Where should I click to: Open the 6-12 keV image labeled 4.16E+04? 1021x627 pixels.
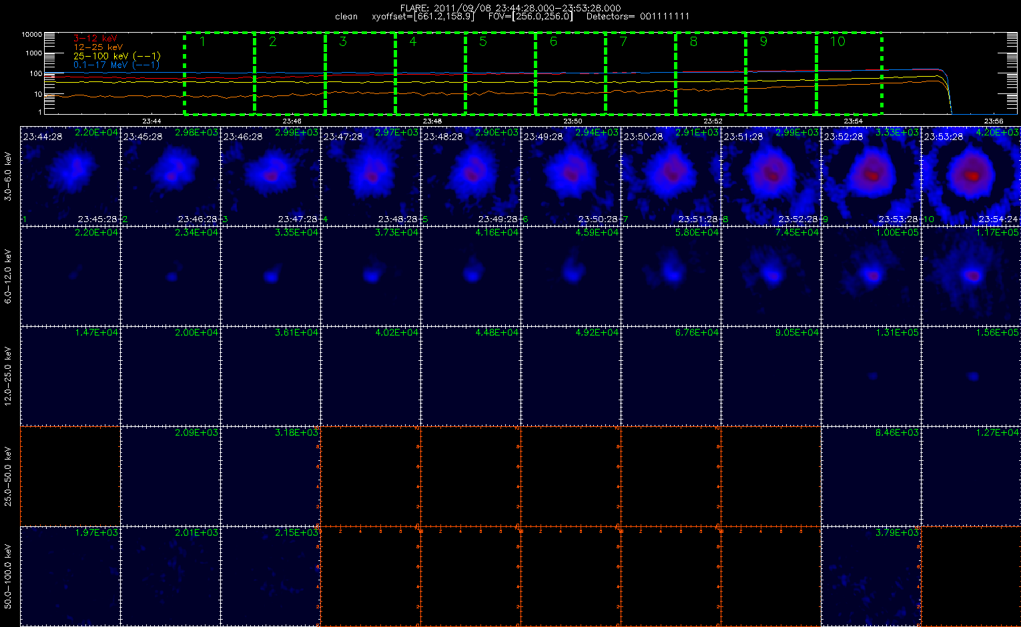tap(471, 275)
